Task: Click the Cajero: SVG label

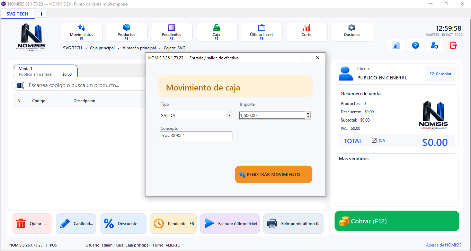Action: 175,48
